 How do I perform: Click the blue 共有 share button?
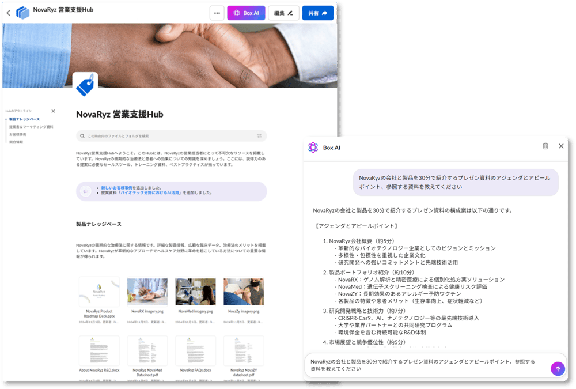[x=317, y=13]
